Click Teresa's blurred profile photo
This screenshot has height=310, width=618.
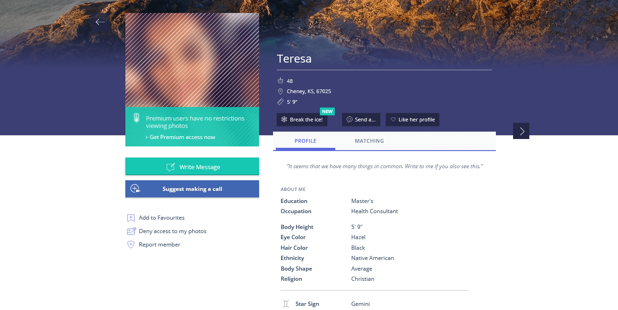[x=192, y=60]
